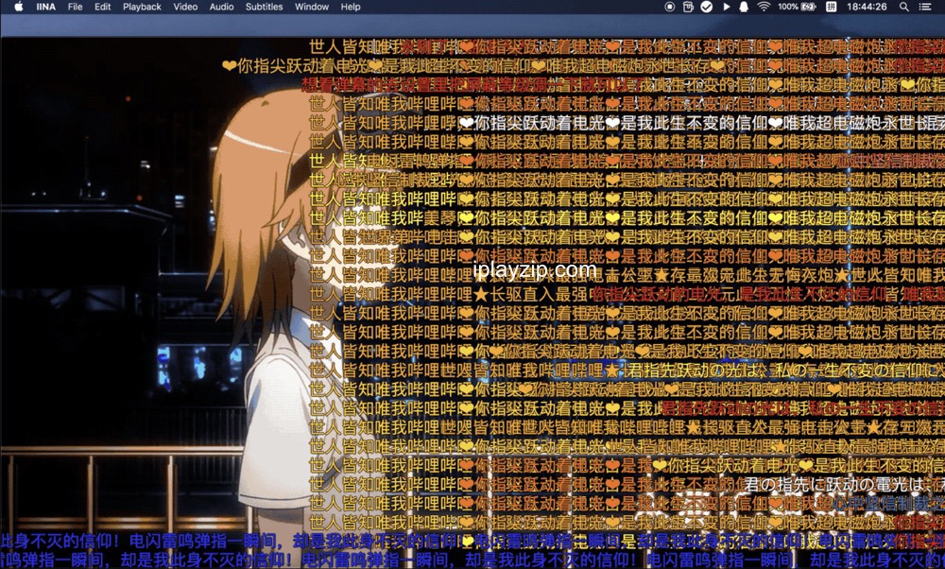This screenshot has width=945, height=569.
Task: Open the Subtitles menu
Action: click(x=264, y=7)
